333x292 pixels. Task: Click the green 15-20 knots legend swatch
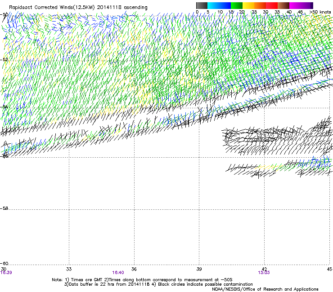point(237,5)
